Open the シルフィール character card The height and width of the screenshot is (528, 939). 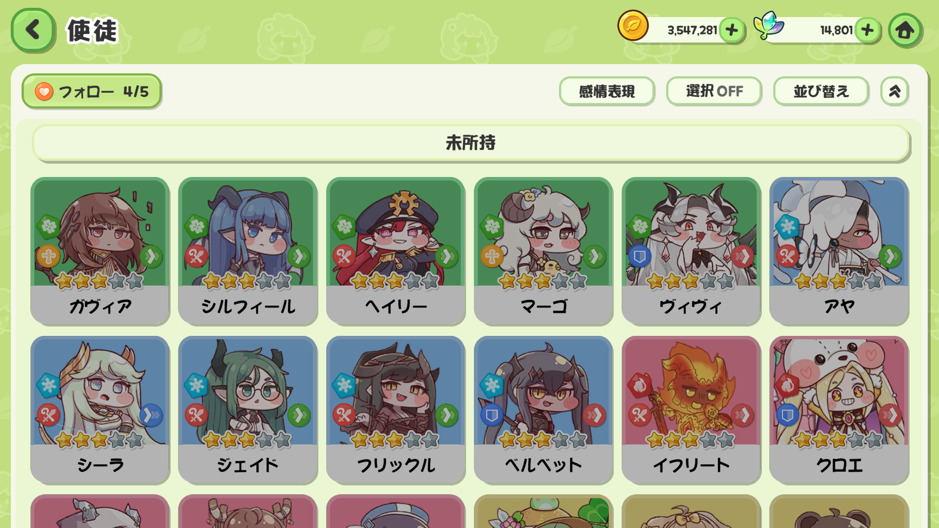[248, 251]
